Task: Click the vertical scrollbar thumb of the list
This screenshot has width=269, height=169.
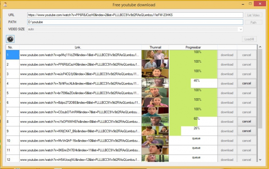Action: coord(260,89)
